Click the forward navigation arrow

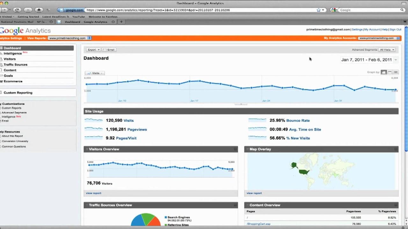[4, 10]
